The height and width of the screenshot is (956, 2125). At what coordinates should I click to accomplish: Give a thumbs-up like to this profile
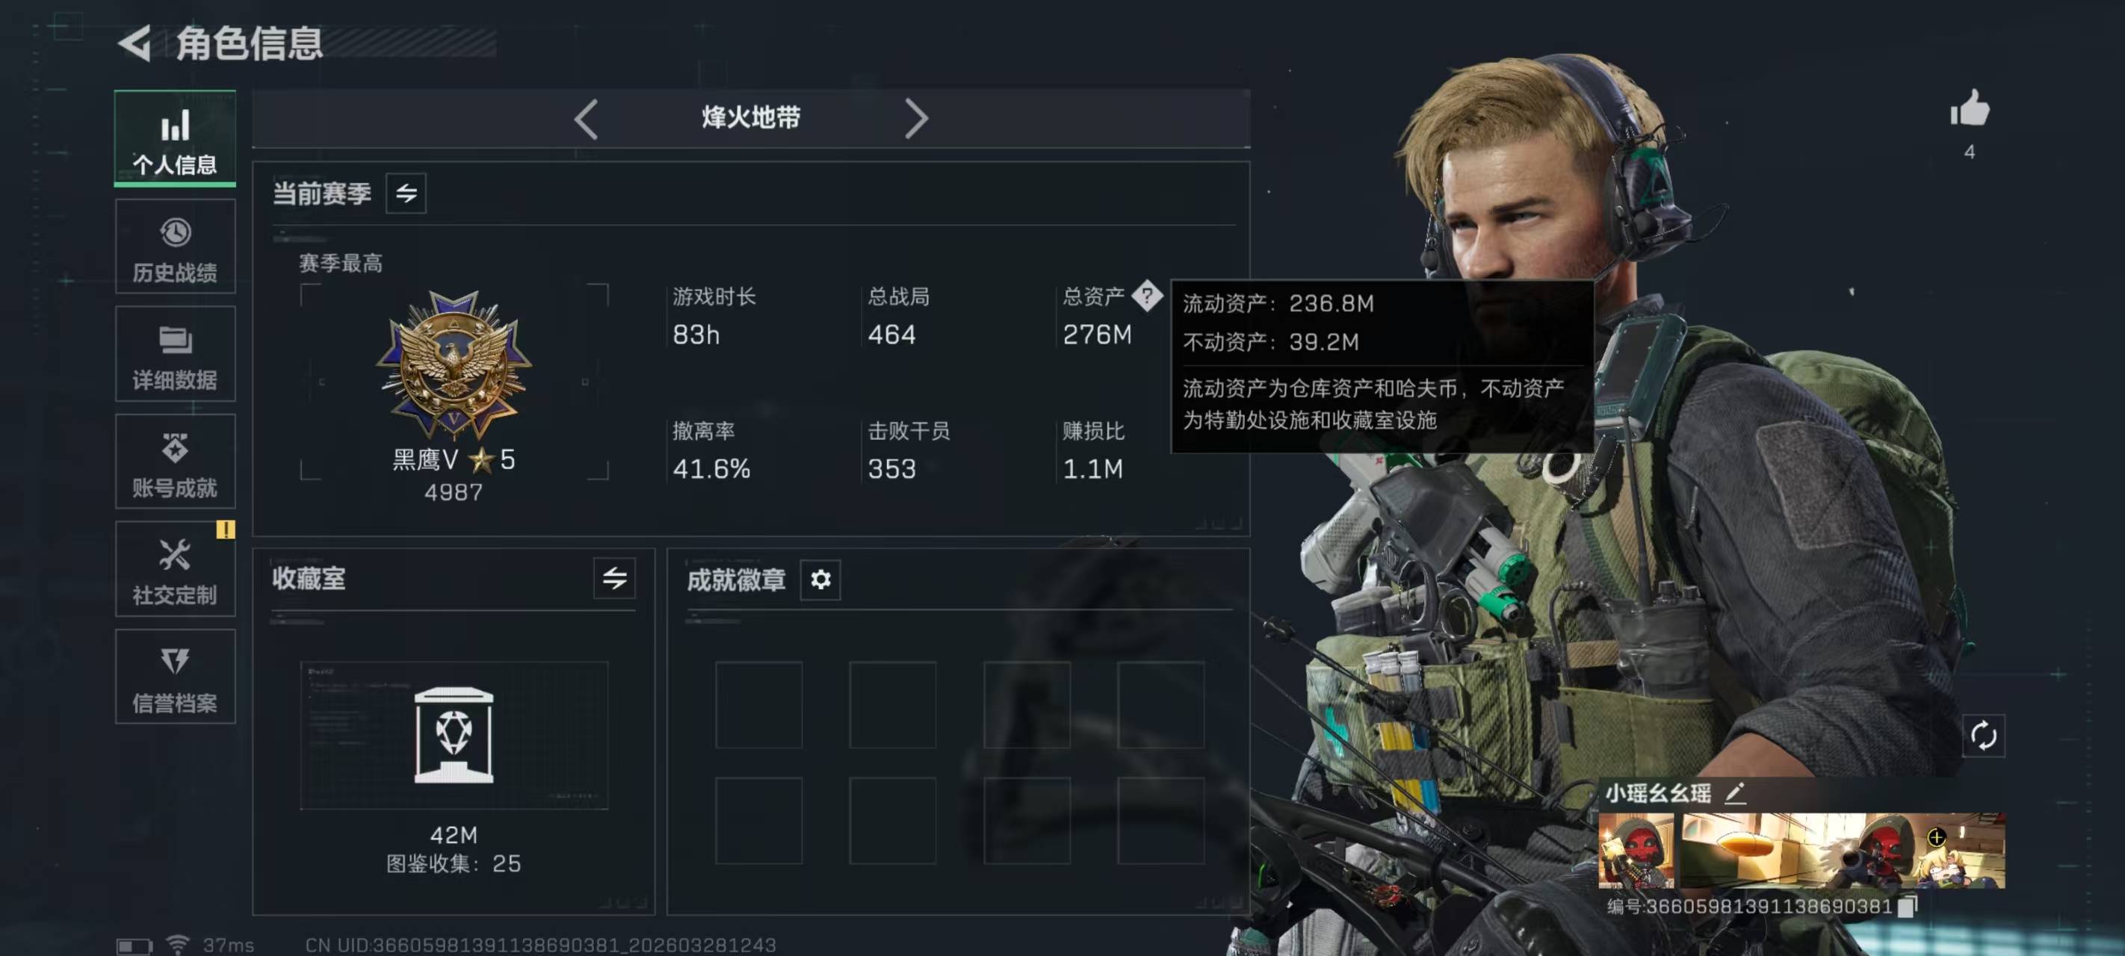click(1969, 108)
